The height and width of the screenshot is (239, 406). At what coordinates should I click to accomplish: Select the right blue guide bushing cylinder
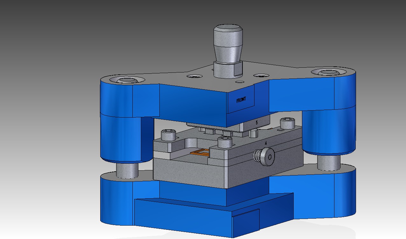point(328,130)
